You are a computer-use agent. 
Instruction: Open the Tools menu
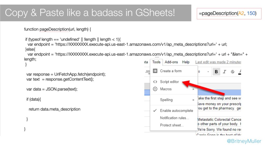(156, 62)
